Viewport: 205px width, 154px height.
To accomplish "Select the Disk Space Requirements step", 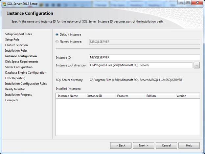I will coord(22,62).
